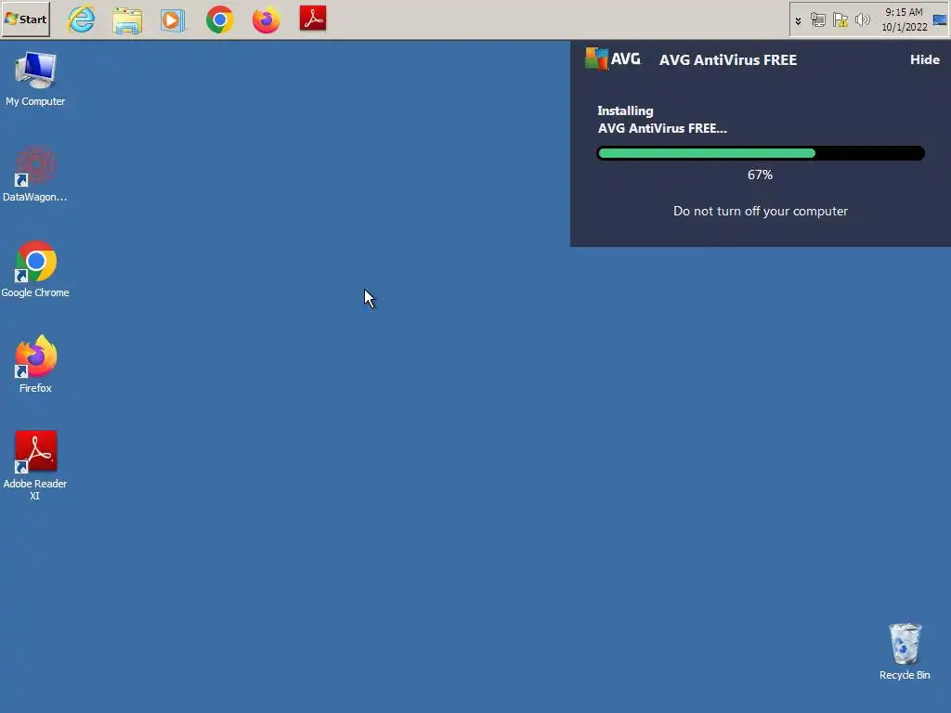The height and width of the screenshot is (713, 951).
Task: Open the Start menu
Action: pos(26,19)
